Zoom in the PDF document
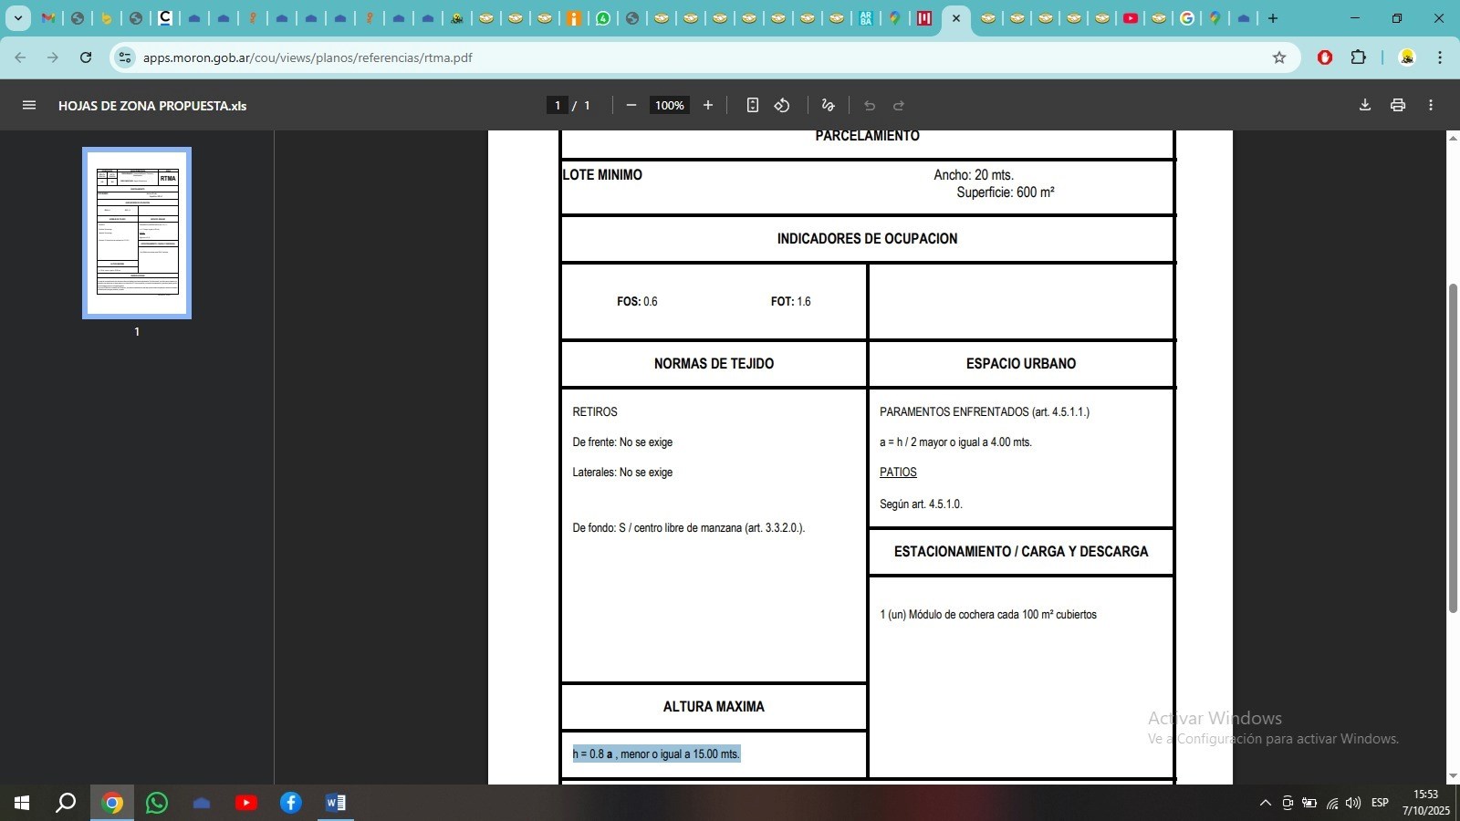Image resolution: width=1460 pixels, height=821 pixels. click(707, 105)
